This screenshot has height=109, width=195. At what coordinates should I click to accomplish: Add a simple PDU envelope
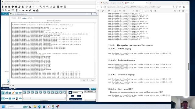(34, 11)
